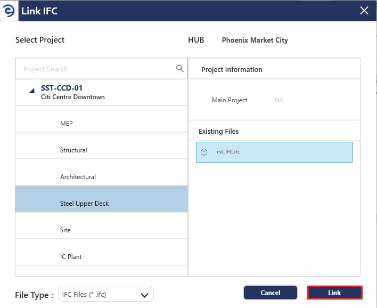Click the app logo in title bar
Viewport: 377px width, 308px height.
[x=9, y=11]
